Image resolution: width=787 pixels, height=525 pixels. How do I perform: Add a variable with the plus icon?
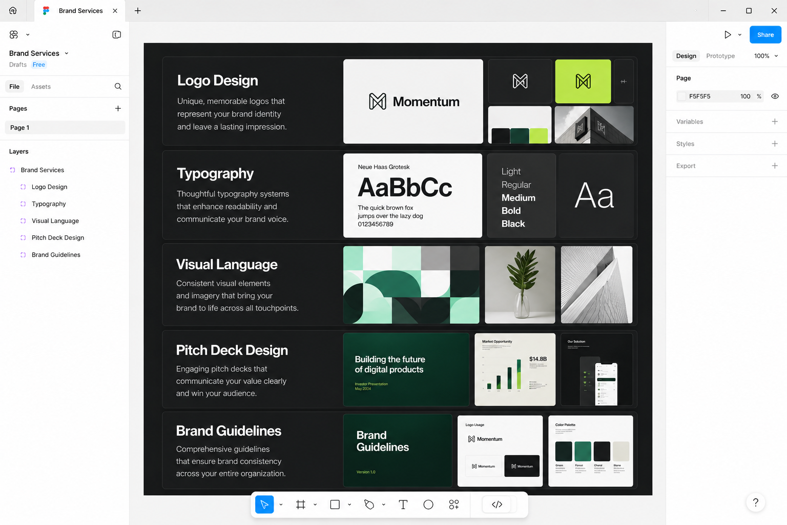775,122
